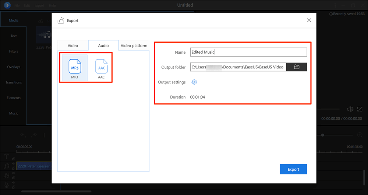Close the Export dialog
This screenshot has height=195, width=368.
tap(309, 21)
